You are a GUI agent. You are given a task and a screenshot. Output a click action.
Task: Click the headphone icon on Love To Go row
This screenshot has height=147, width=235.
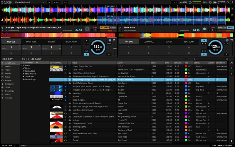[x=66, y=70]
